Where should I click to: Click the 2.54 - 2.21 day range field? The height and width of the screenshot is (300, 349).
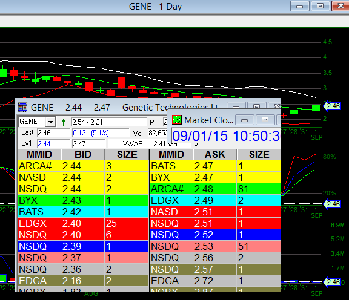tap(109, 122)
